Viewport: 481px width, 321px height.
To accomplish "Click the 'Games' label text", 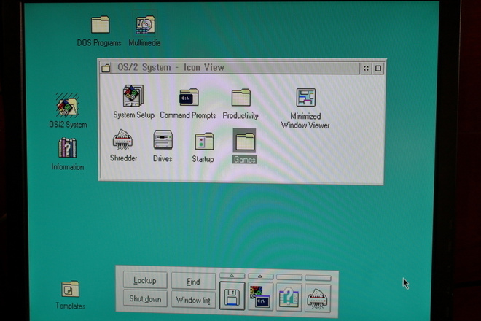I will point(244,160).
